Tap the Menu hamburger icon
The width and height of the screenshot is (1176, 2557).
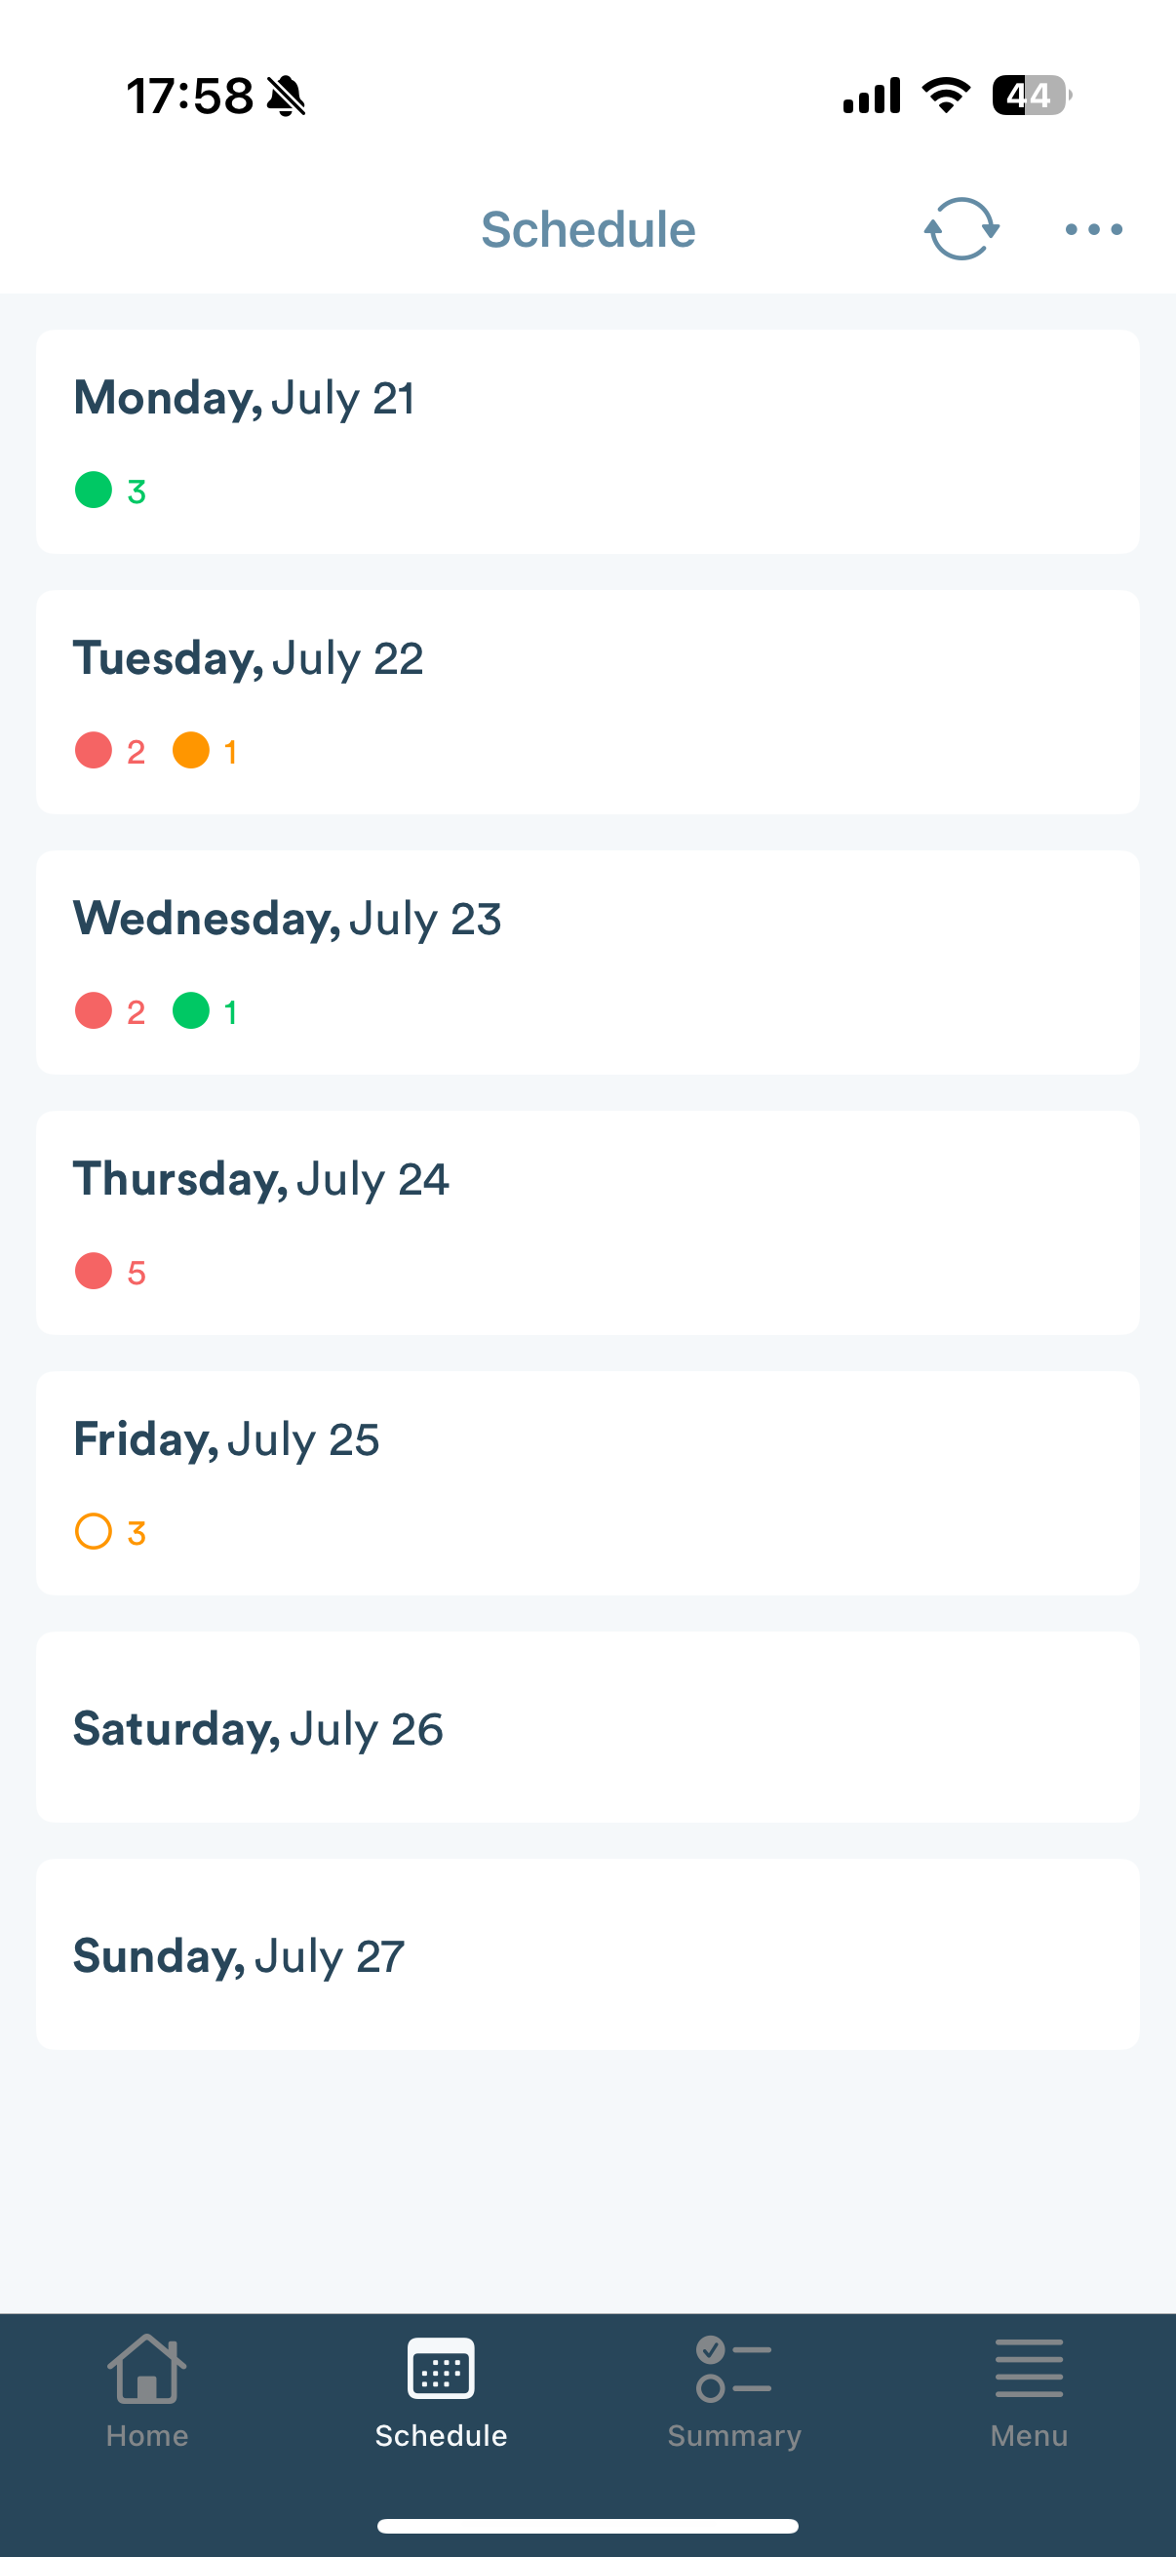[x=1028, y=2369]
